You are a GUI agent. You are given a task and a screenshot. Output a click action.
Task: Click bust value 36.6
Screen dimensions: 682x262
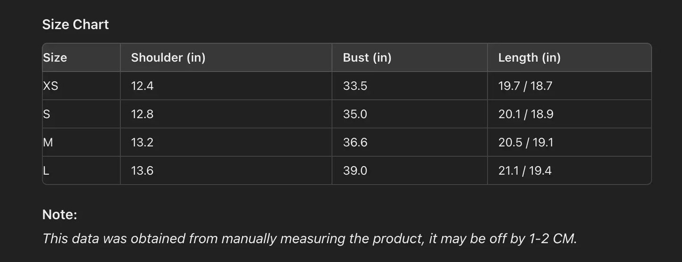coord(355,142)
